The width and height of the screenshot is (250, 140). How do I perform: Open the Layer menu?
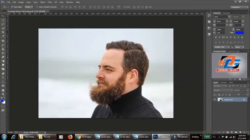pos(29,2)
